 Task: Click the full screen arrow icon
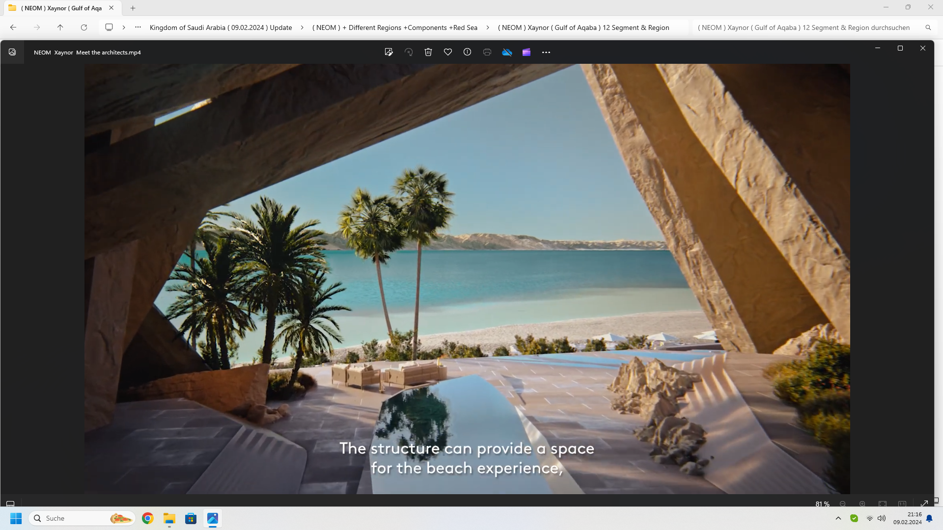(x=924, y=503)
